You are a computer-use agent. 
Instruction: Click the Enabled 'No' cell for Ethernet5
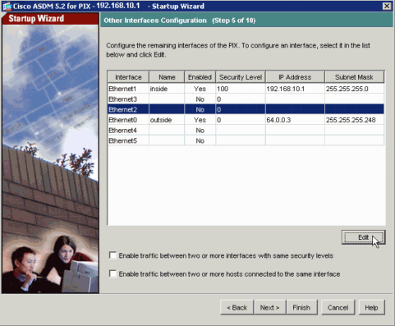pos(200,140)
